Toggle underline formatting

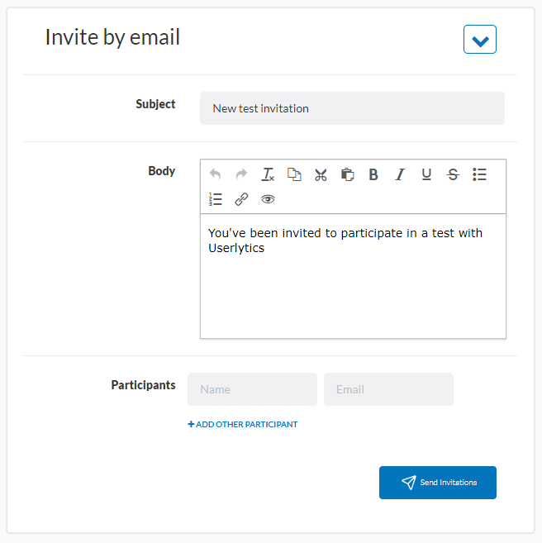click(426, 174)
